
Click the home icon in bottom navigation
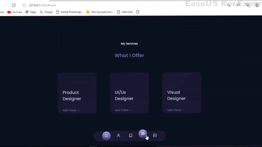click(x=106, y=136)
